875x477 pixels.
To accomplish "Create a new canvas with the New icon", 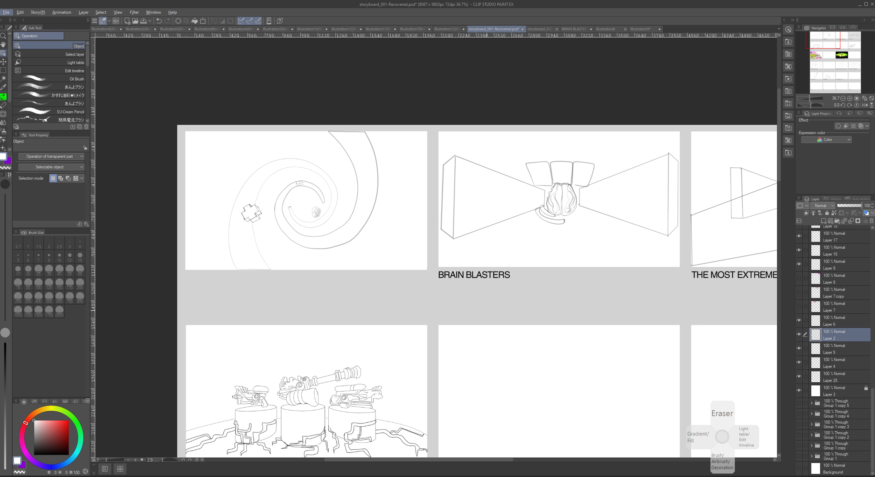I will [127, 21].
